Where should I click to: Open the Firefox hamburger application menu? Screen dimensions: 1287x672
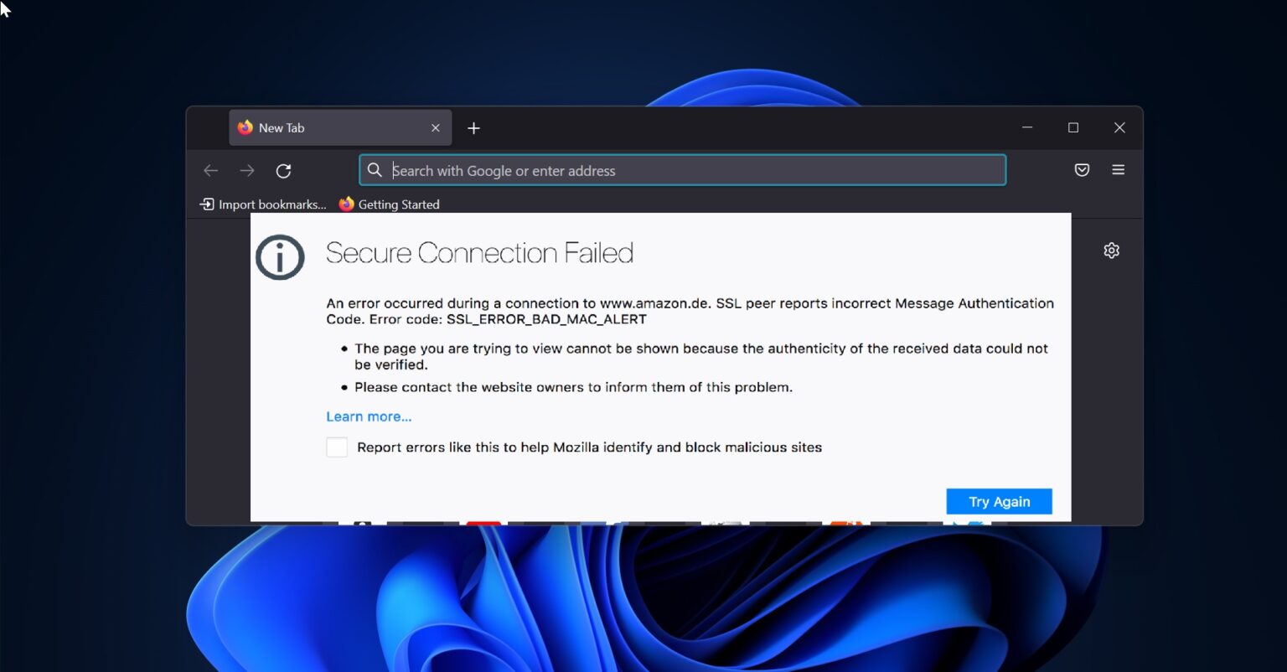[x=1118, y=170]
